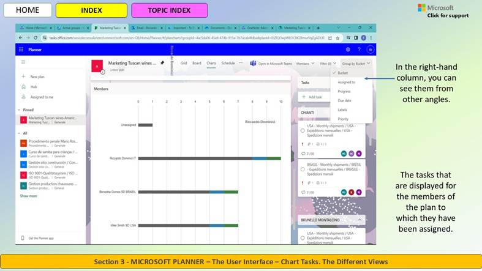The width and height of the screenshot is (482, 271).
Task: Open the Planner app launcher waffle
Action: 21,50
